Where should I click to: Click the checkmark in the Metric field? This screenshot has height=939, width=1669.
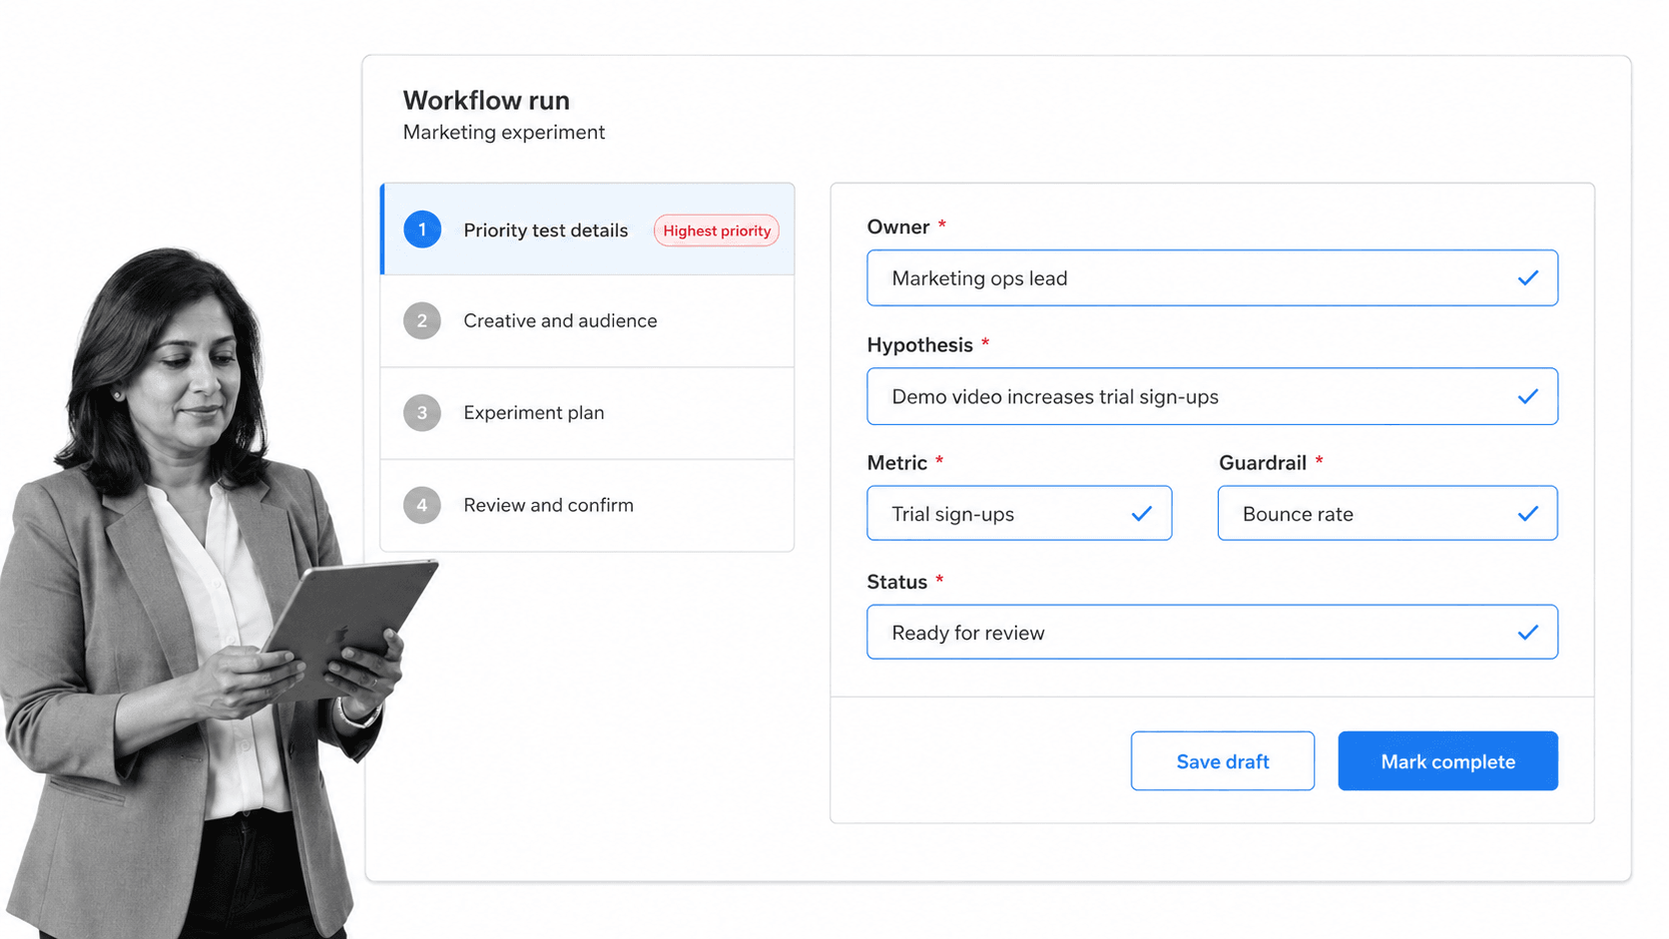pos(1142,514)
